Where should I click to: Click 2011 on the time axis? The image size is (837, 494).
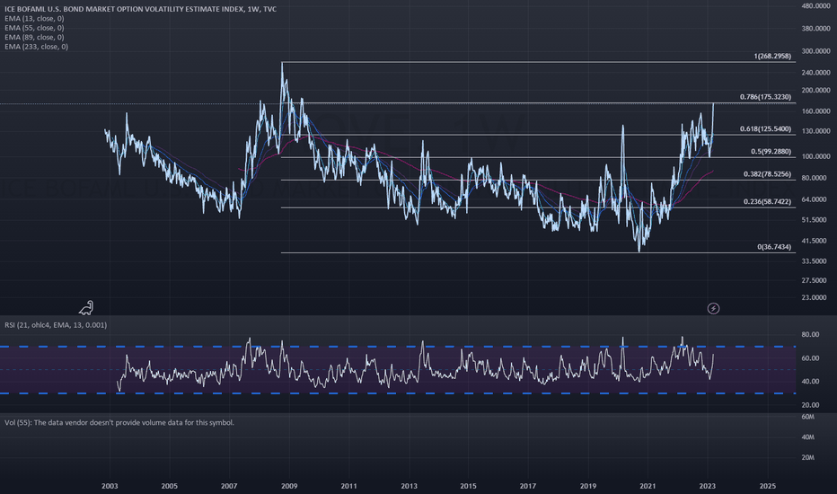pos(348,486)
